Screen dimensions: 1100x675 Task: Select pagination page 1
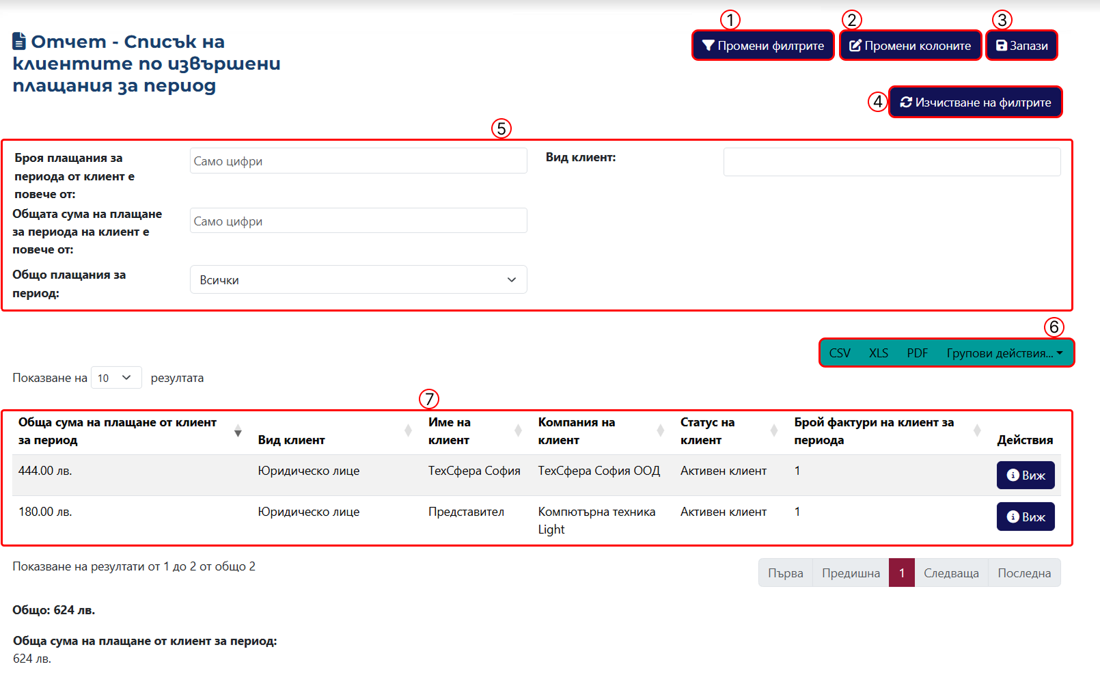(x=902, y=573)
